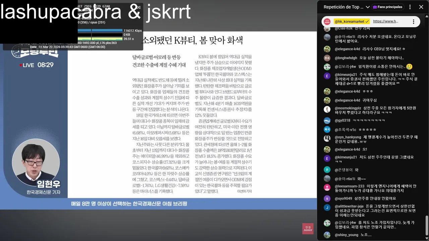Click avatar beside the 리사수 저분 오셨네요 message
Screen dimensions: 429x241
pyautogui.click(x=327, y=37)
